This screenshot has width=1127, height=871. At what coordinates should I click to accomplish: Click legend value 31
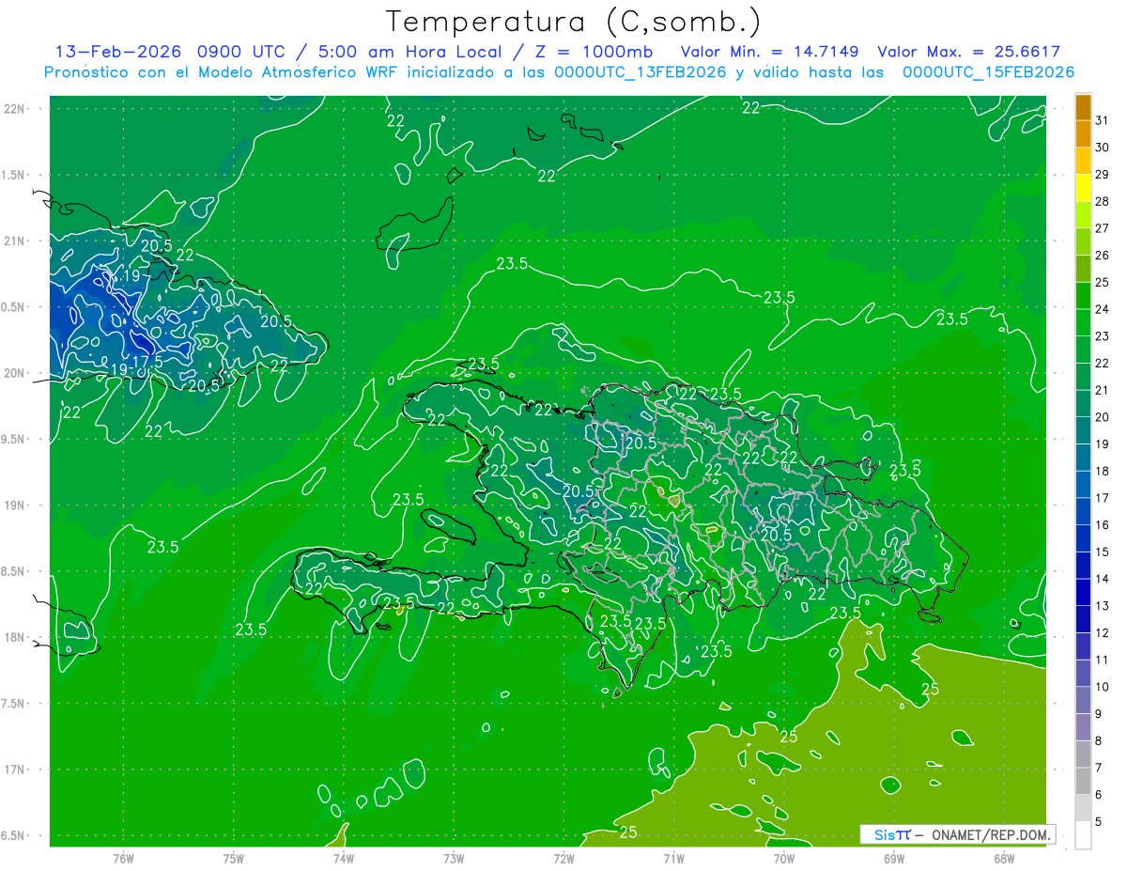coord(1104,120)
